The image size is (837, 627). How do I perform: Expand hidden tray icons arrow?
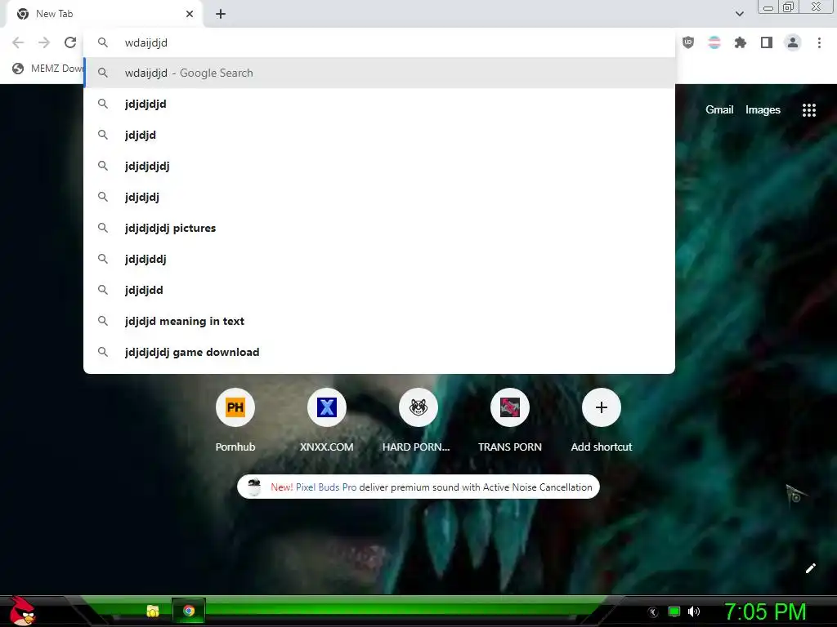click(x=653, y=611)
